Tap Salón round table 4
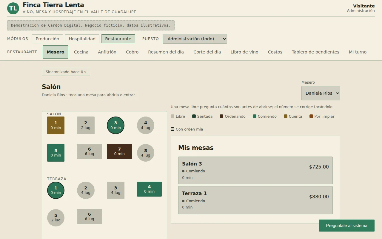382x239 pixels. point(146,125)
